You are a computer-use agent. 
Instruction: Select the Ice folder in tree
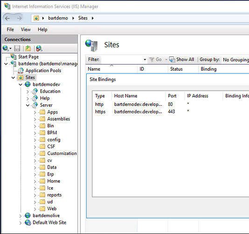(x=50, y=188)
